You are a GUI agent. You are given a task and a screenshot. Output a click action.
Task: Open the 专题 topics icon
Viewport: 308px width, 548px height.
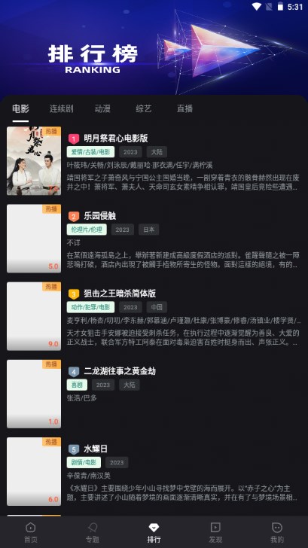93,528
